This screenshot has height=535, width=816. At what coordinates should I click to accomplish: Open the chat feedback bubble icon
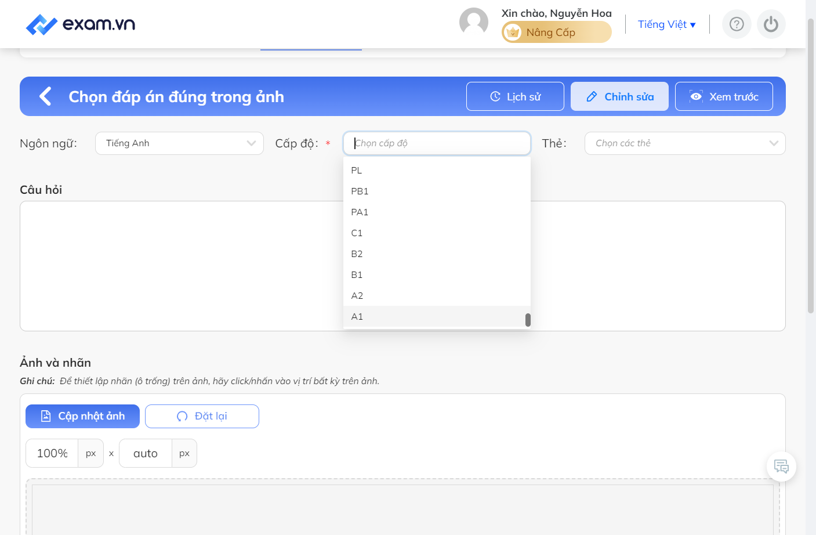tap(781, 467)
